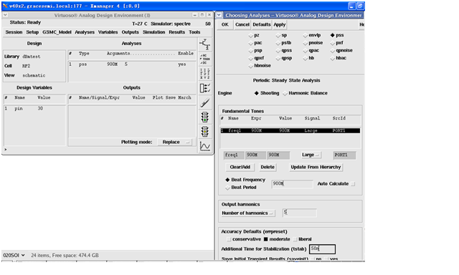This screenshot has width=459, height=275.
Task: Open the Large signal type dropdown
Action: point(311,155)
